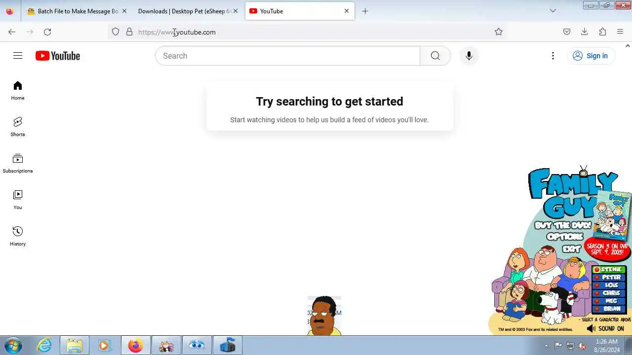Open the Firefox downloads panel
This screenshot has width=632, height=355.
coord(585,32)
